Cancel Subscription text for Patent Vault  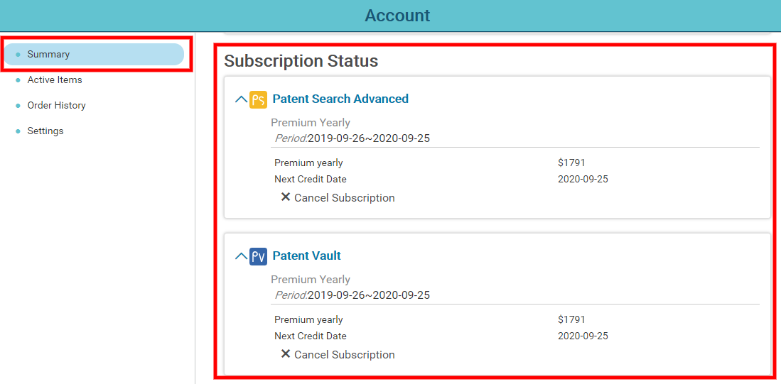(344, 355)
